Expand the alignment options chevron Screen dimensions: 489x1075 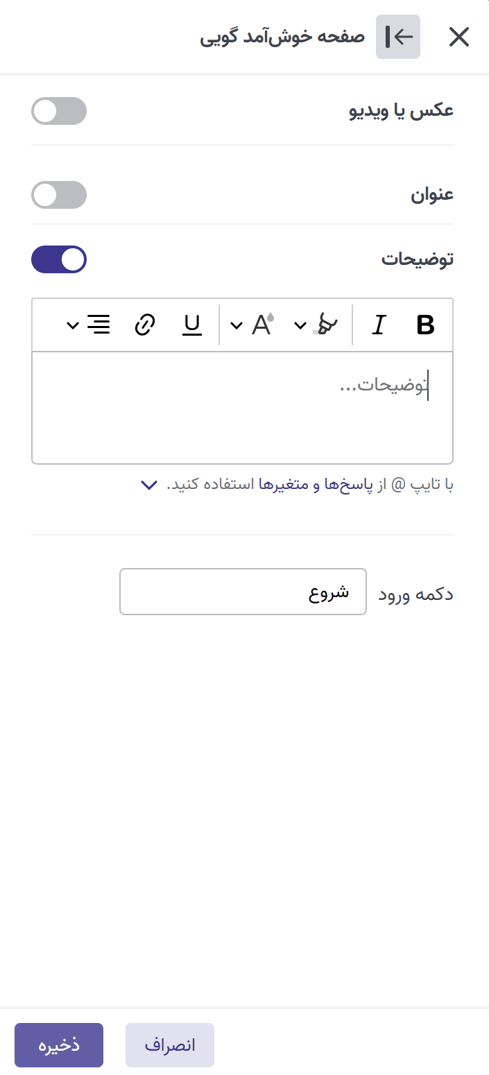[71, 325]
